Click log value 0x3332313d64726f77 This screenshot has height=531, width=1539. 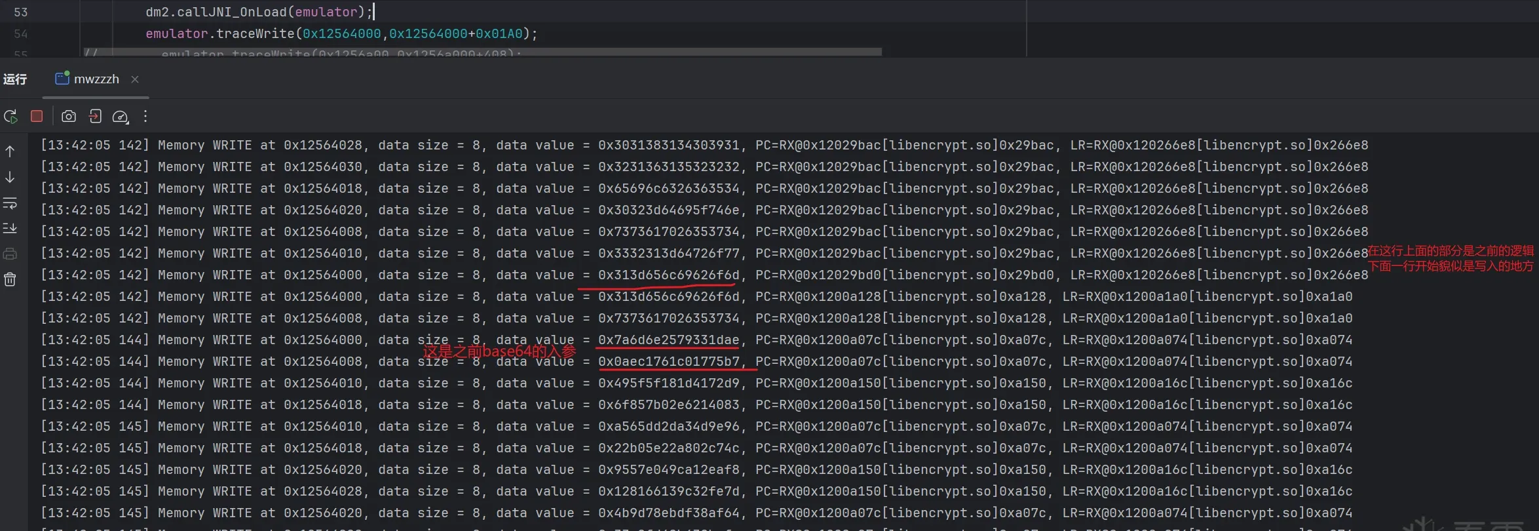(668, 253)
